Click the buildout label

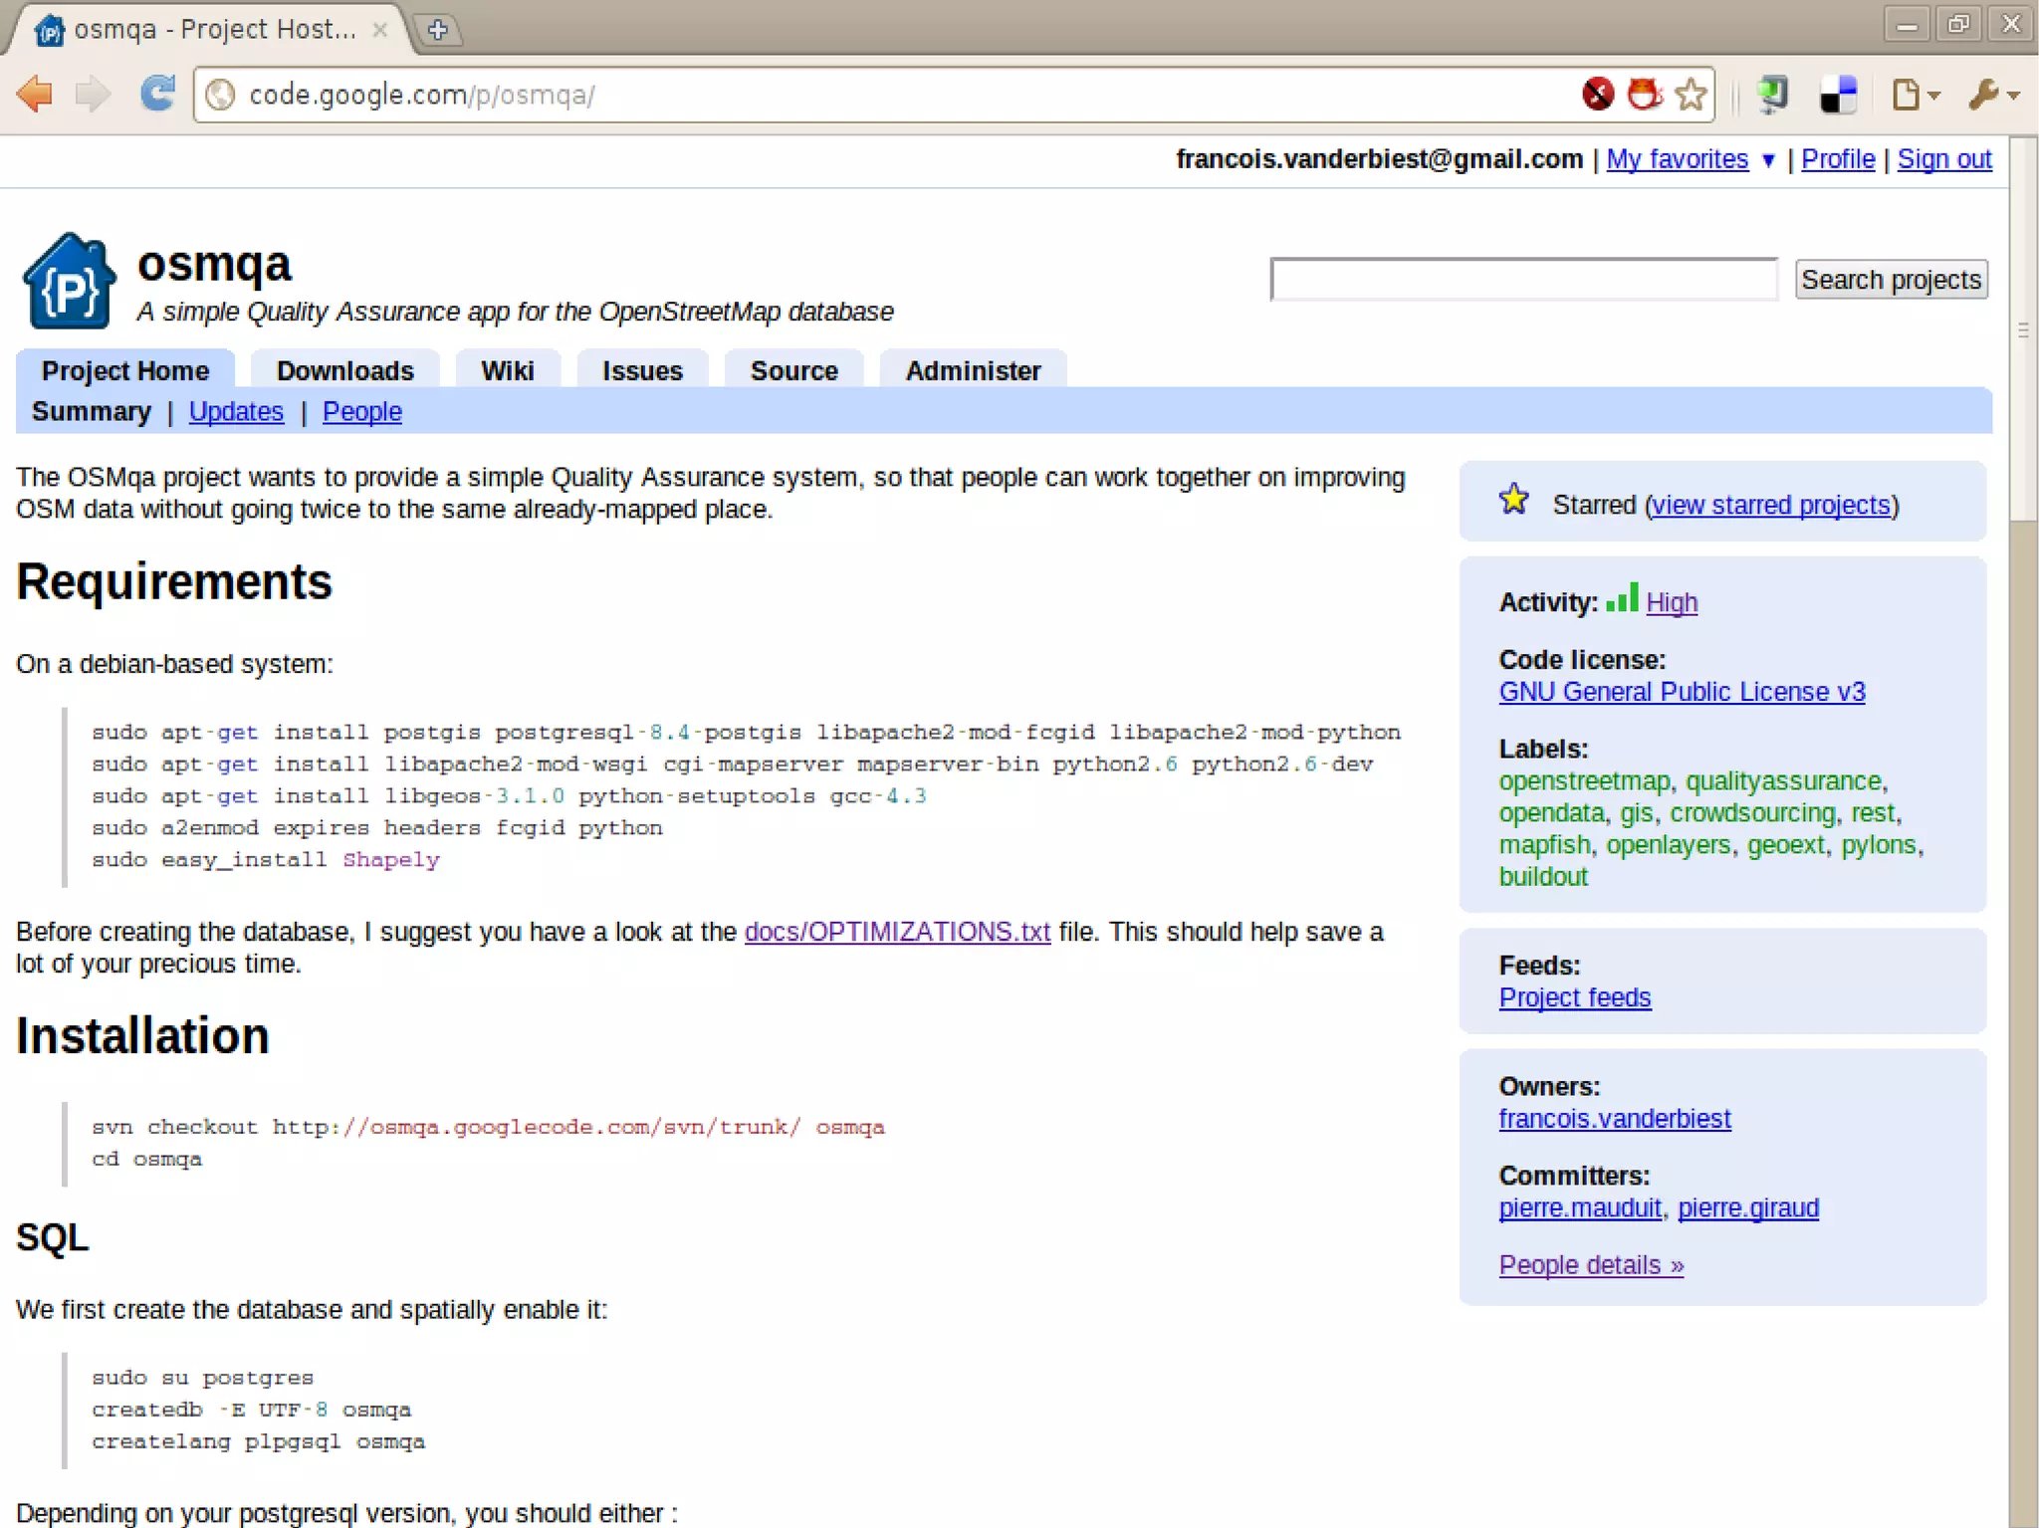coord(1543,877)
